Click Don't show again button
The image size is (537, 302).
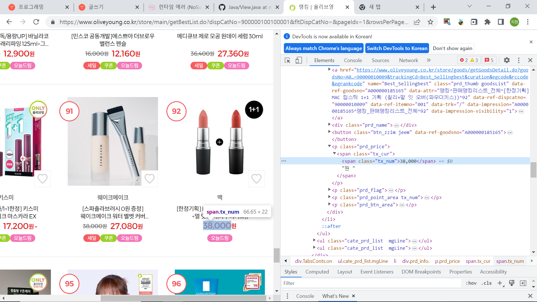[x=452, y=48]
